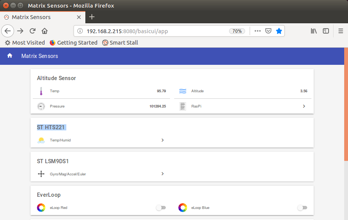Click the Matrix Sensors title in the header
Viewport: 348px width, 220px height.
pyautogui.click(x=40, y=56)
